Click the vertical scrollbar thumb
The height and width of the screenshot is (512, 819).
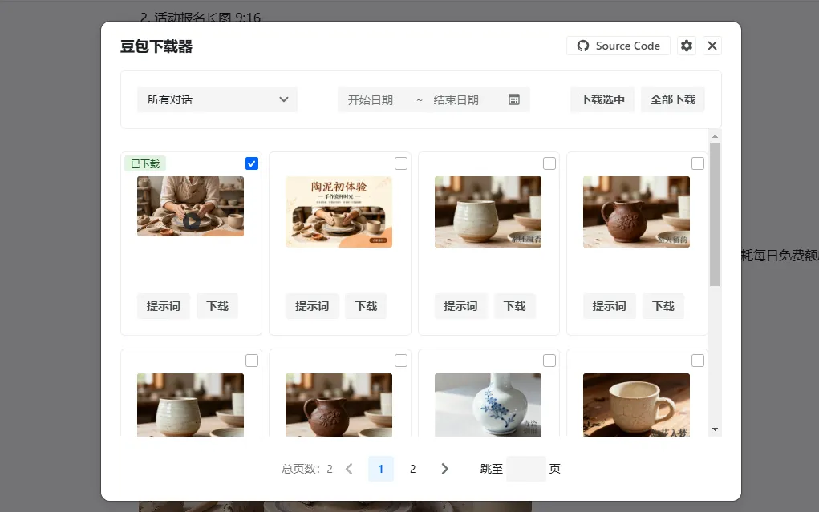[715, 214]
